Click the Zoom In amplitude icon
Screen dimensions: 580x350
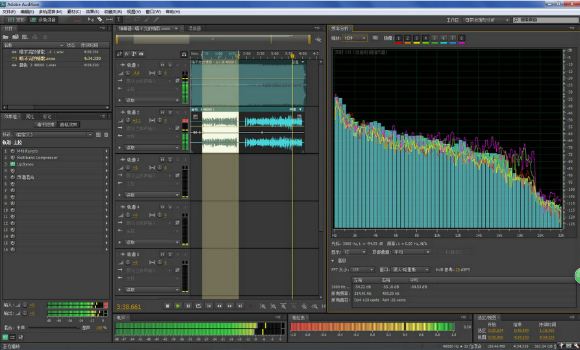click(x=263, y=306)
